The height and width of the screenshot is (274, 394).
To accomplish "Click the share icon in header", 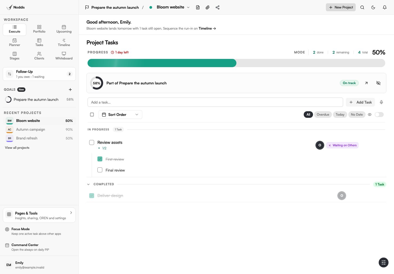I will 218,7.
